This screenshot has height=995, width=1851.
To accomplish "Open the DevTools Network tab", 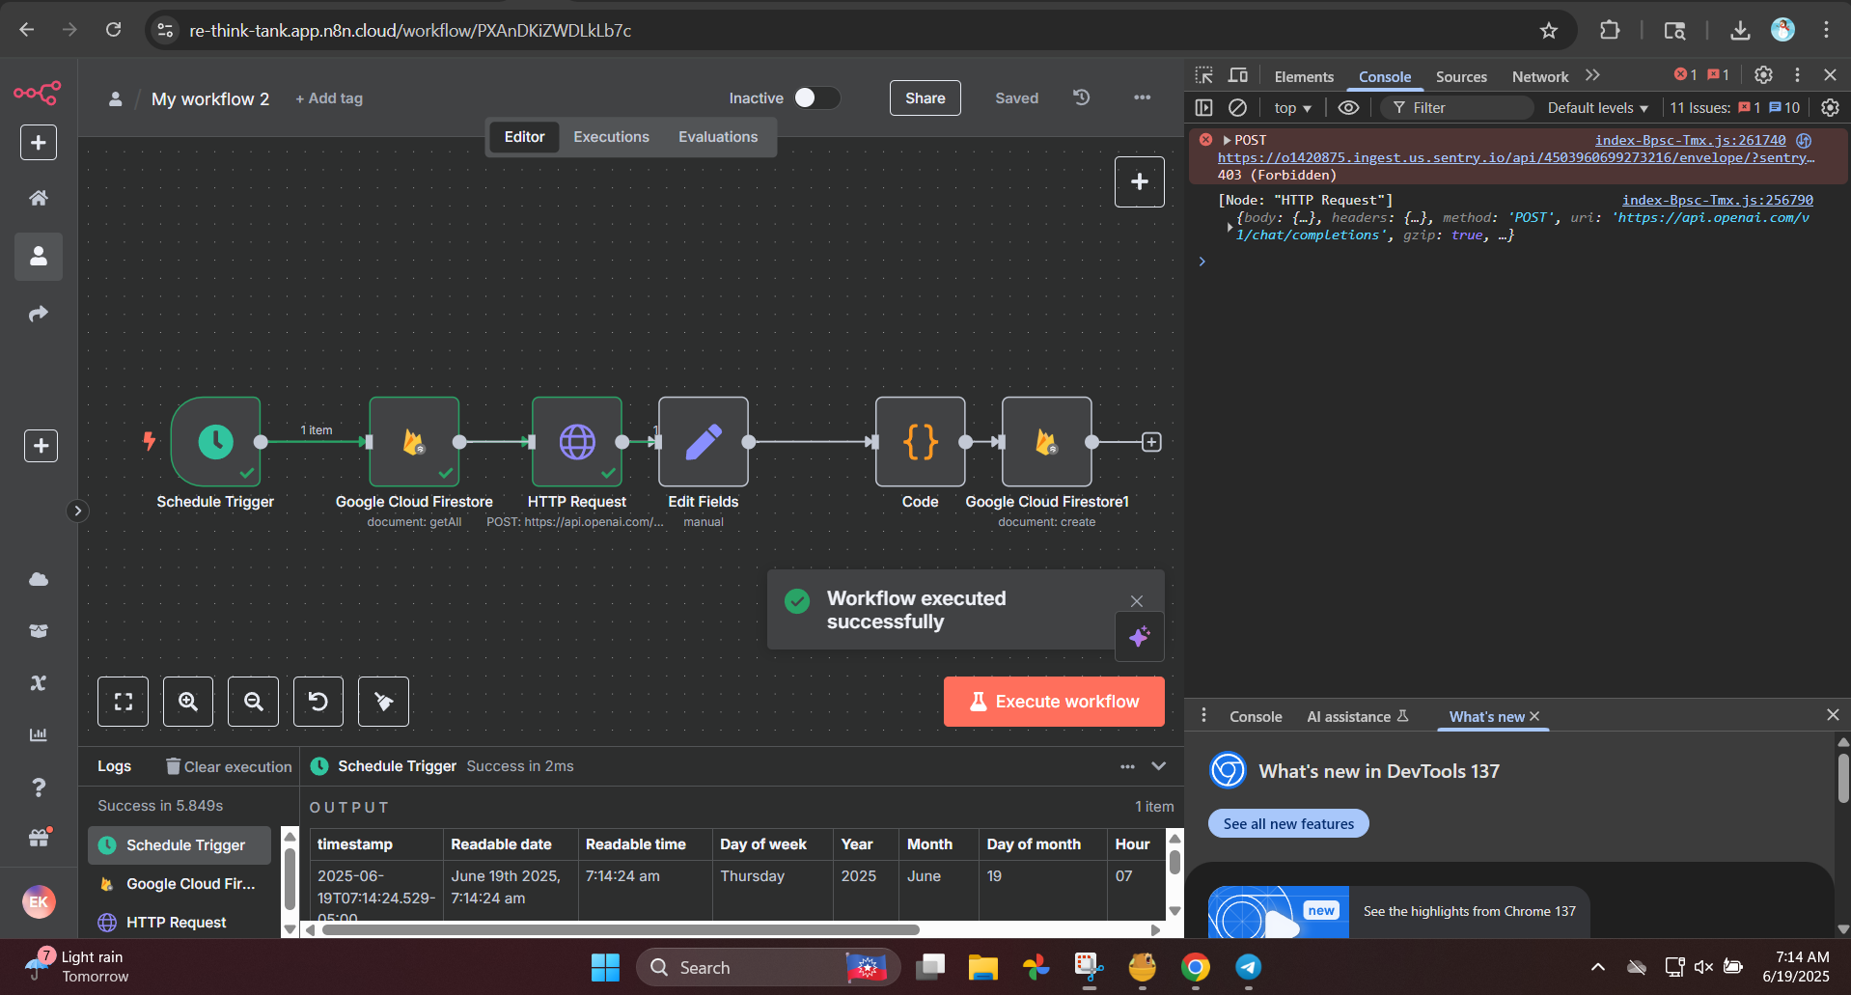I will [1540, 76].
